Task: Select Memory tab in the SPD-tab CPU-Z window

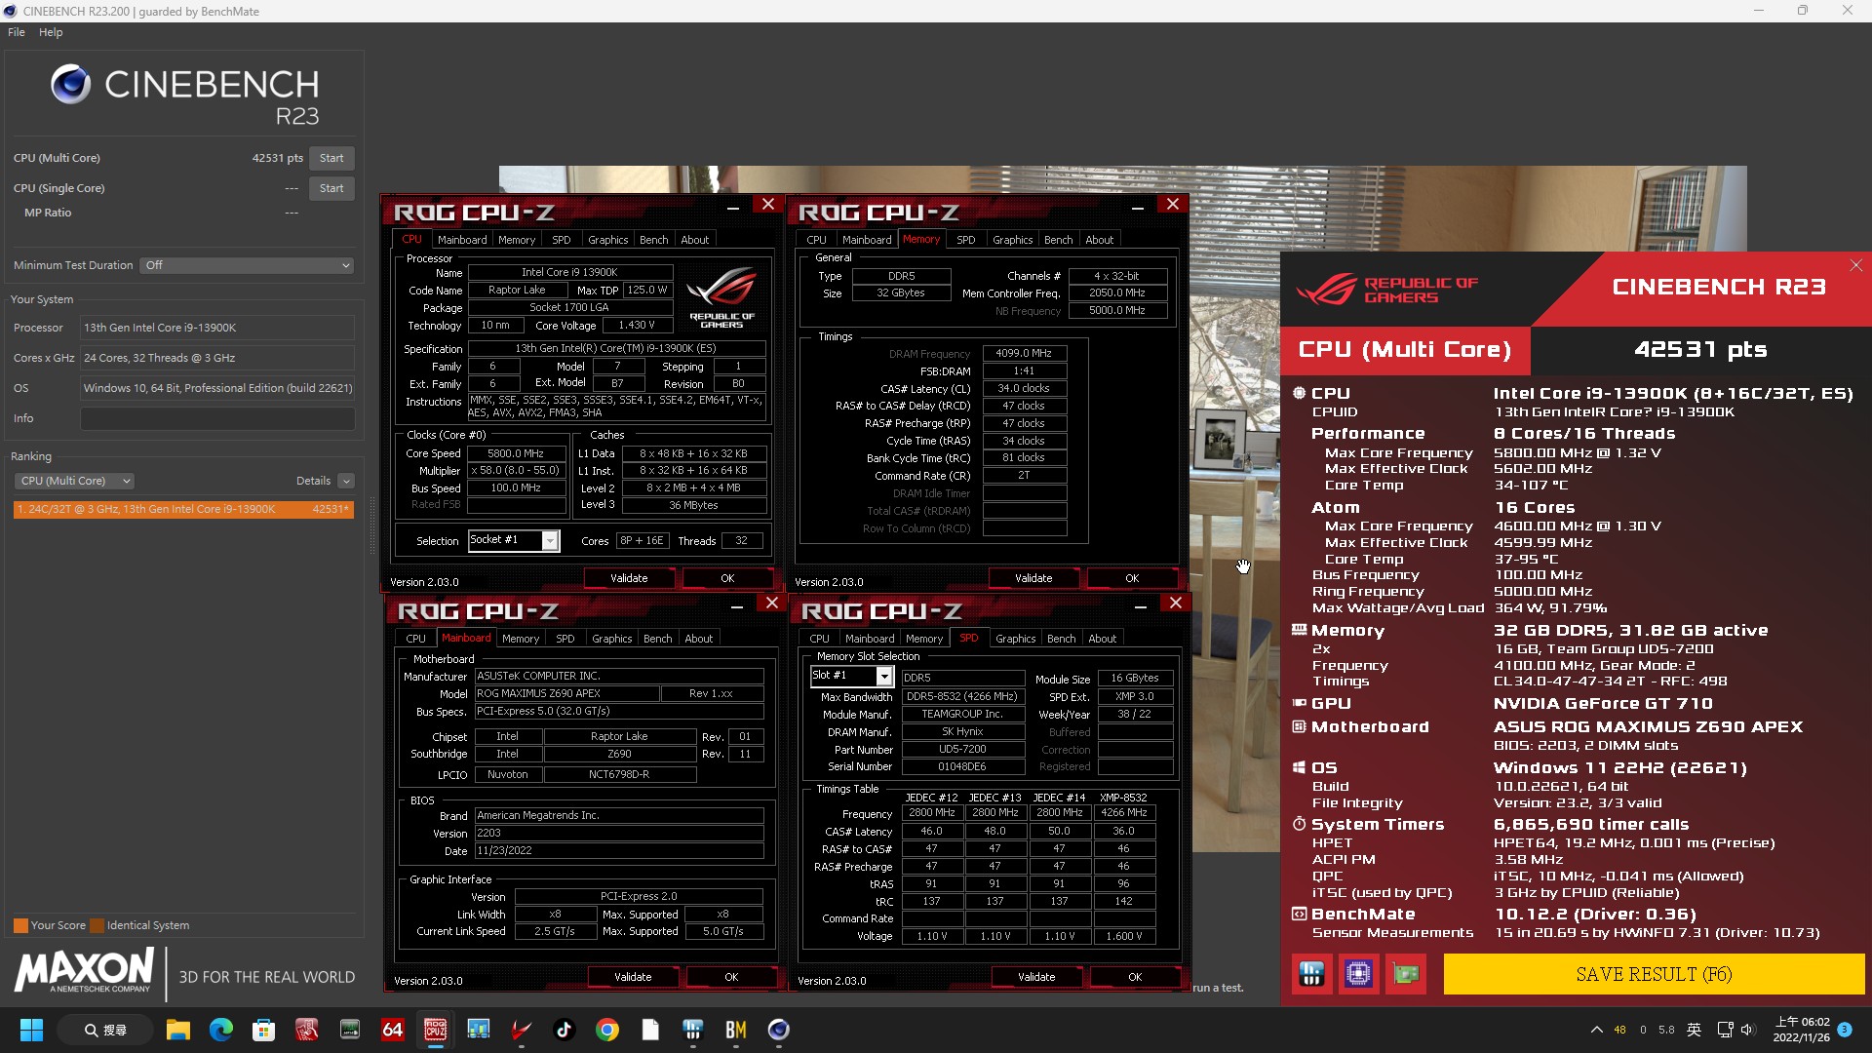Action: pos(923,639)
